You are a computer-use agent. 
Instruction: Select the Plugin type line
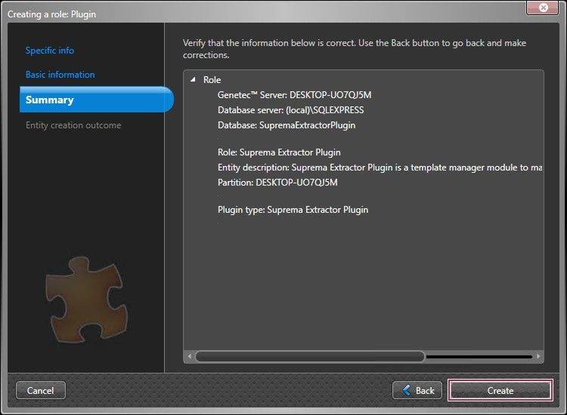coord(293,210)
